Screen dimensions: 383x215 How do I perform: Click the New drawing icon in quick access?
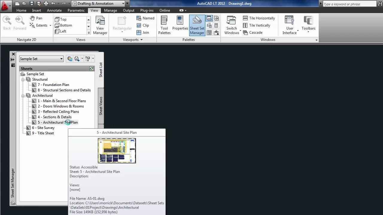click(x=17, y=4)
